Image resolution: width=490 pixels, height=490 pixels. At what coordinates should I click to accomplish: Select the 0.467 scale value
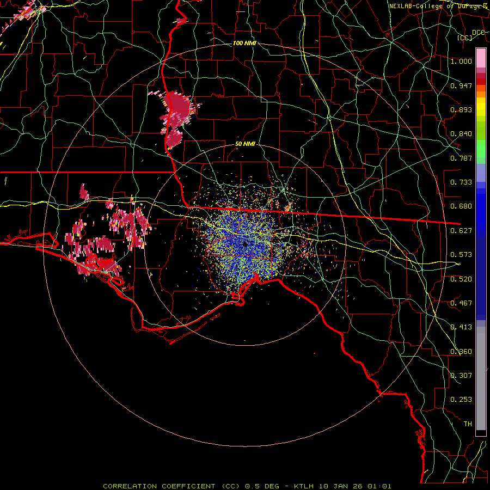coord(461,303)
